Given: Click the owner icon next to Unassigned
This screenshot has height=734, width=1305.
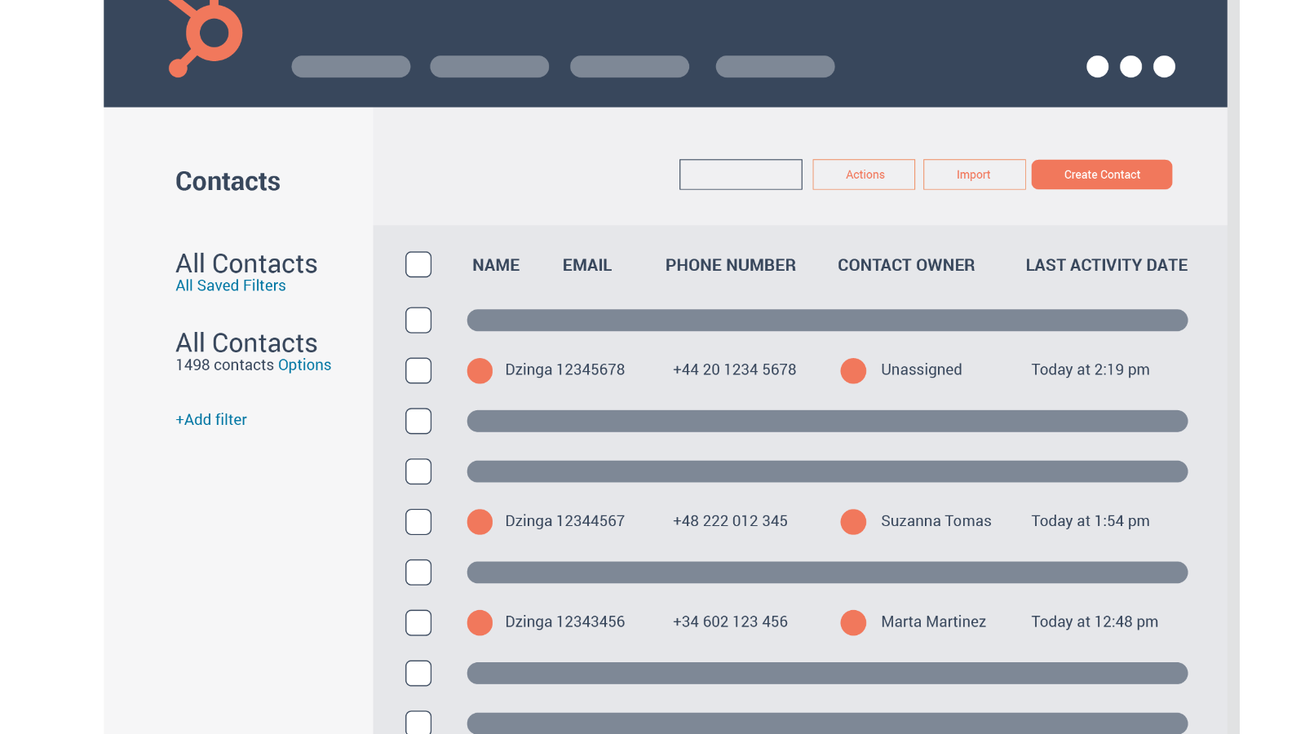Looking at the screenshot, I should [x=853, y=370].
